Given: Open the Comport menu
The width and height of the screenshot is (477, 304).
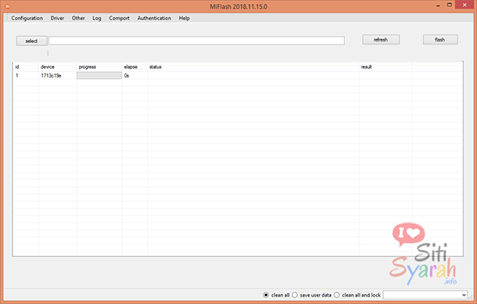Looking at the screenshot, I should tap(119, 18).
